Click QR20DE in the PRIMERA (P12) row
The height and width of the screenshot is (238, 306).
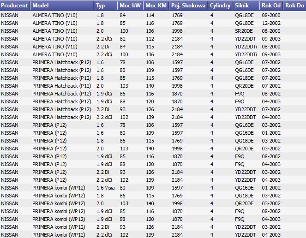click(244, 149)
